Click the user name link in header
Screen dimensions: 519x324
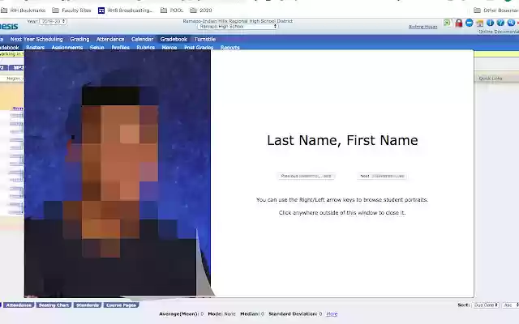click(423, 27)
